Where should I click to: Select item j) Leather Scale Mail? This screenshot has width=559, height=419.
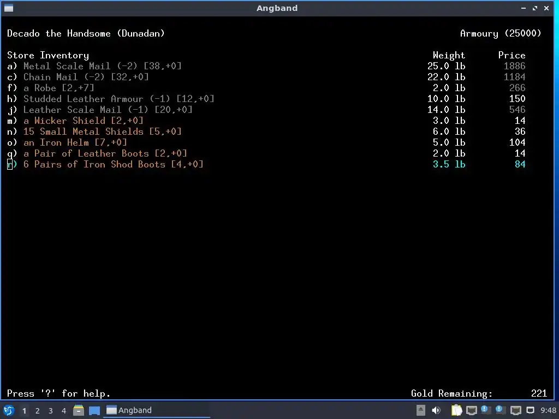(100, 110)
